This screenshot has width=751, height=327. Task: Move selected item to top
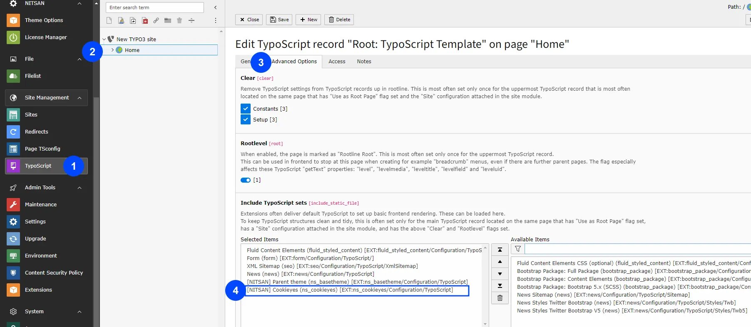[x=500, y=250]
